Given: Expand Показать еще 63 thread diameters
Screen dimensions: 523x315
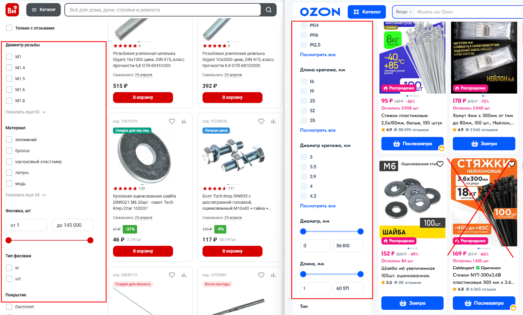Looking at the screenshot, I should pyautogui.click(x=25, y=112).
